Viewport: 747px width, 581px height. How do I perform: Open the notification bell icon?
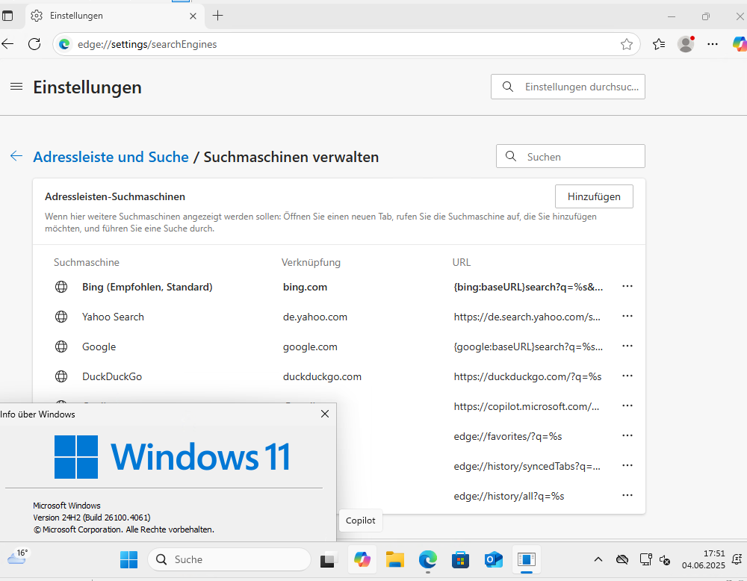click(737, 559)
